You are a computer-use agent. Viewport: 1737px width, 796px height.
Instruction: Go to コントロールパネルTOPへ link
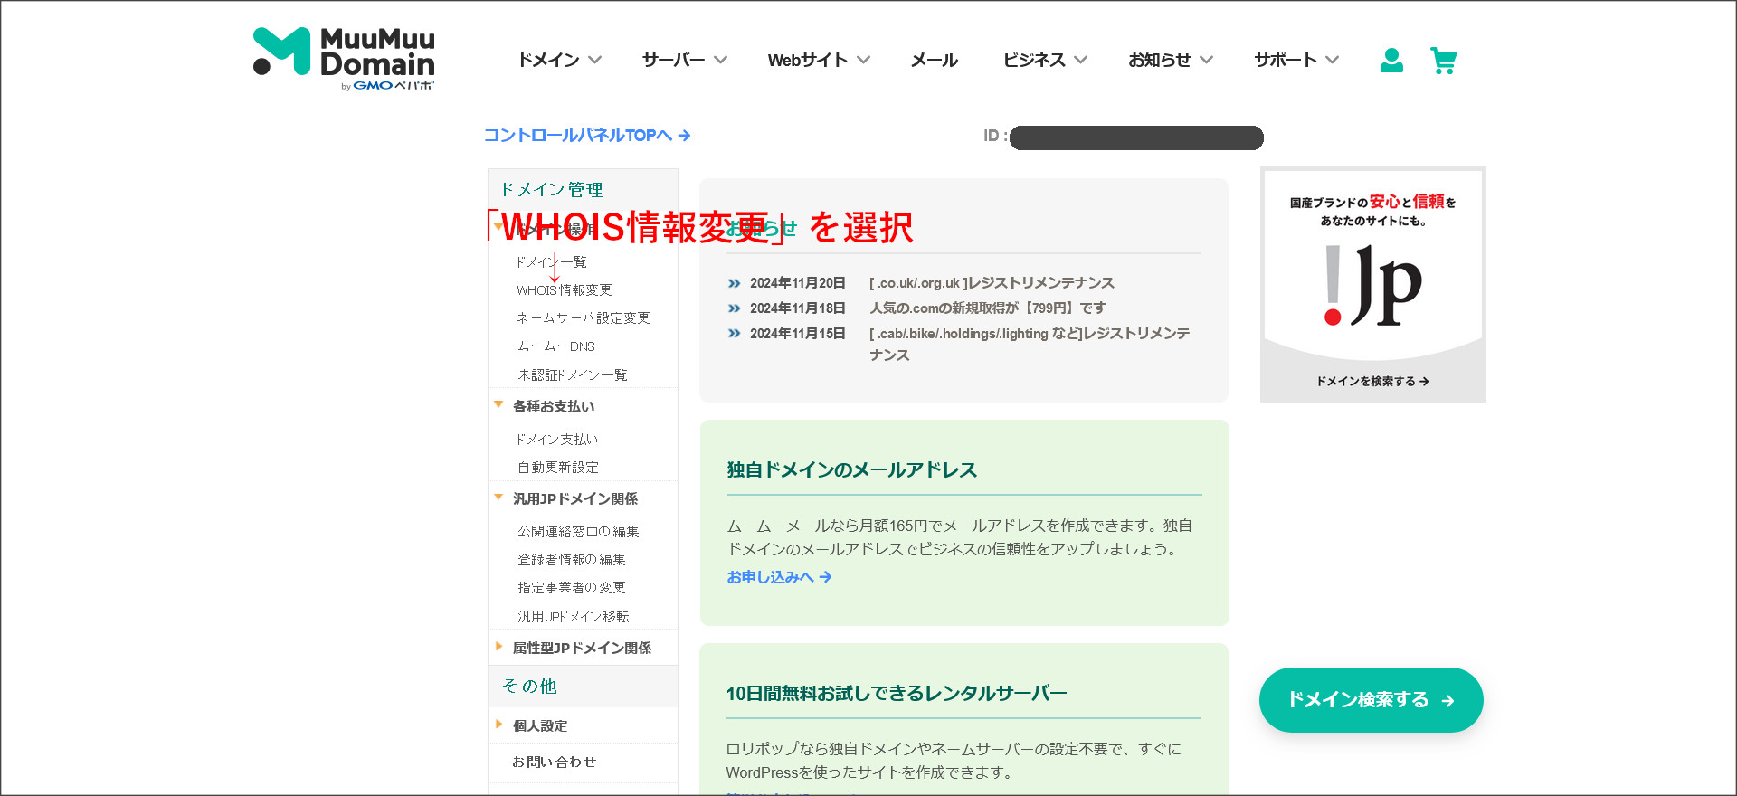pos(587,135)
